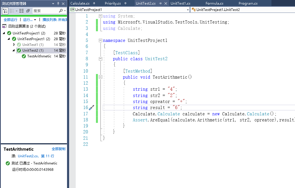This screenshot has width=295, height=188.
Task: Collapse the top UnitTestProject1 (2) node
Action: point(4,33)
